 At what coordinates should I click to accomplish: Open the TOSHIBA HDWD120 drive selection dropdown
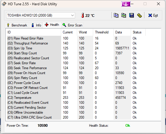point(40,15)
